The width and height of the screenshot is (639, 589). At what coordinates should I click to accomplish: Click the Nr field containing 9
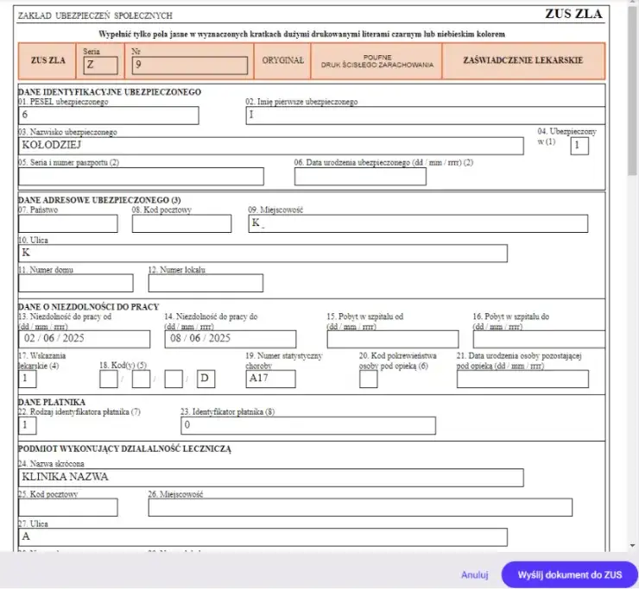(189, 66)
